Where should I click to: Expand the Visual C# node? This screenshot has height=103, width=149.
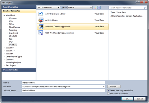tap(4, 48)
